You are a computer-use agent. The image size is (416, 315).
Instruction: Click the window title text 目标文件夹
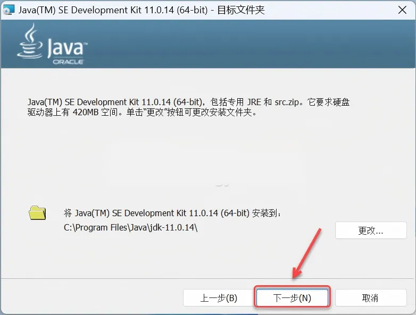pos(241,10)
